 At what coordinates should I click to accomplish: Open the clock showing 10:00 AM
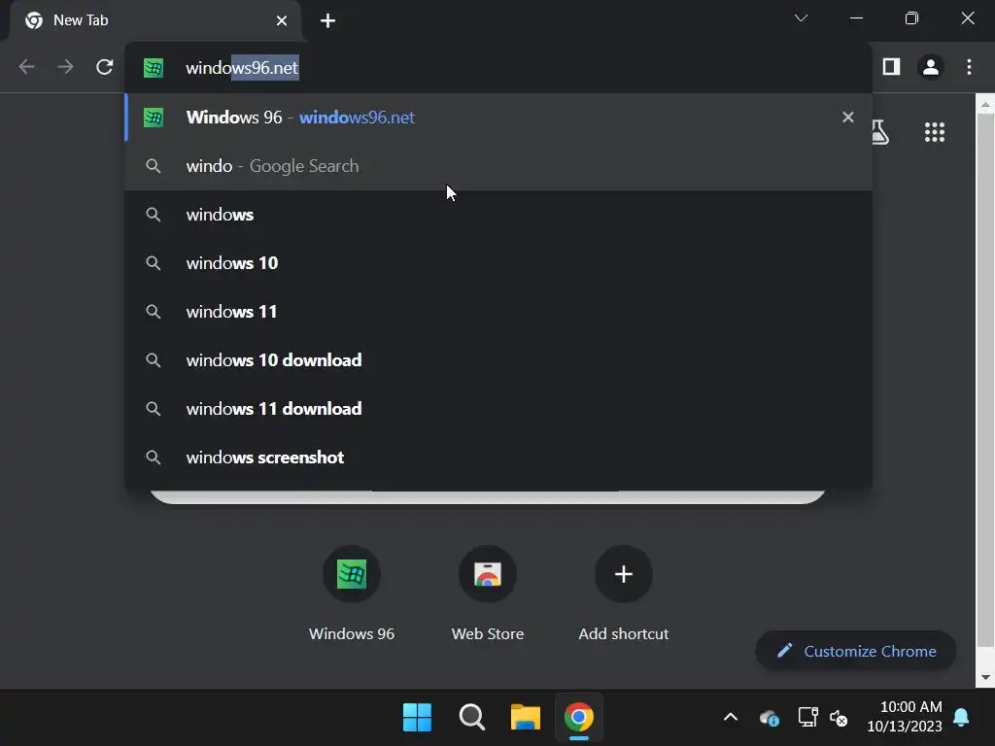pos(905,716)
